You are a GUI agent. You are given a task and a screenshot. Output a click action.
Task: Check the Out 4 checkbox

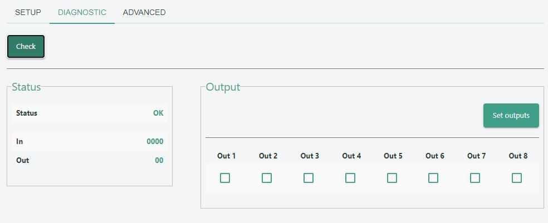[350, 178]
